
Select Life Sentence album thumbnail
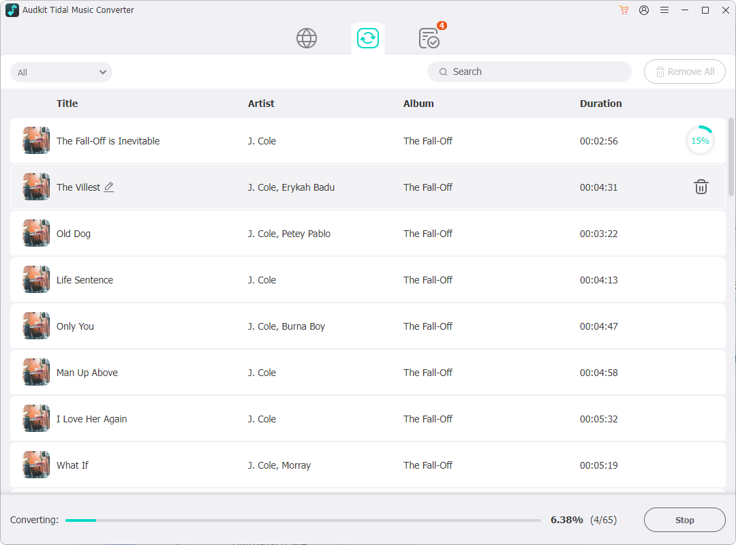click(x=36, y=279)
